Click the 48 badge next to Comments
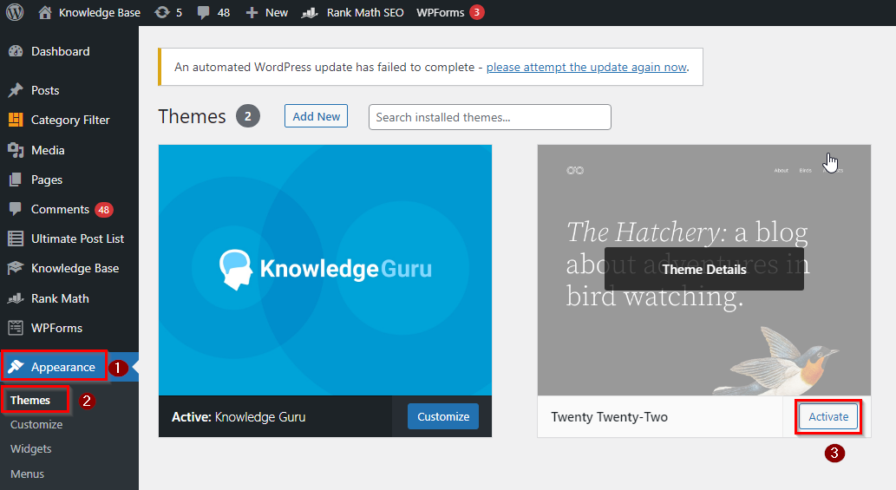 tap(103, 210)
